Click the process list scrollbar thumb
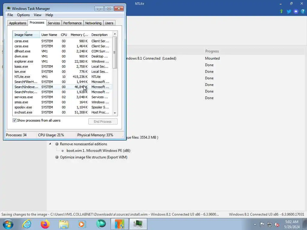 point(115,52)
